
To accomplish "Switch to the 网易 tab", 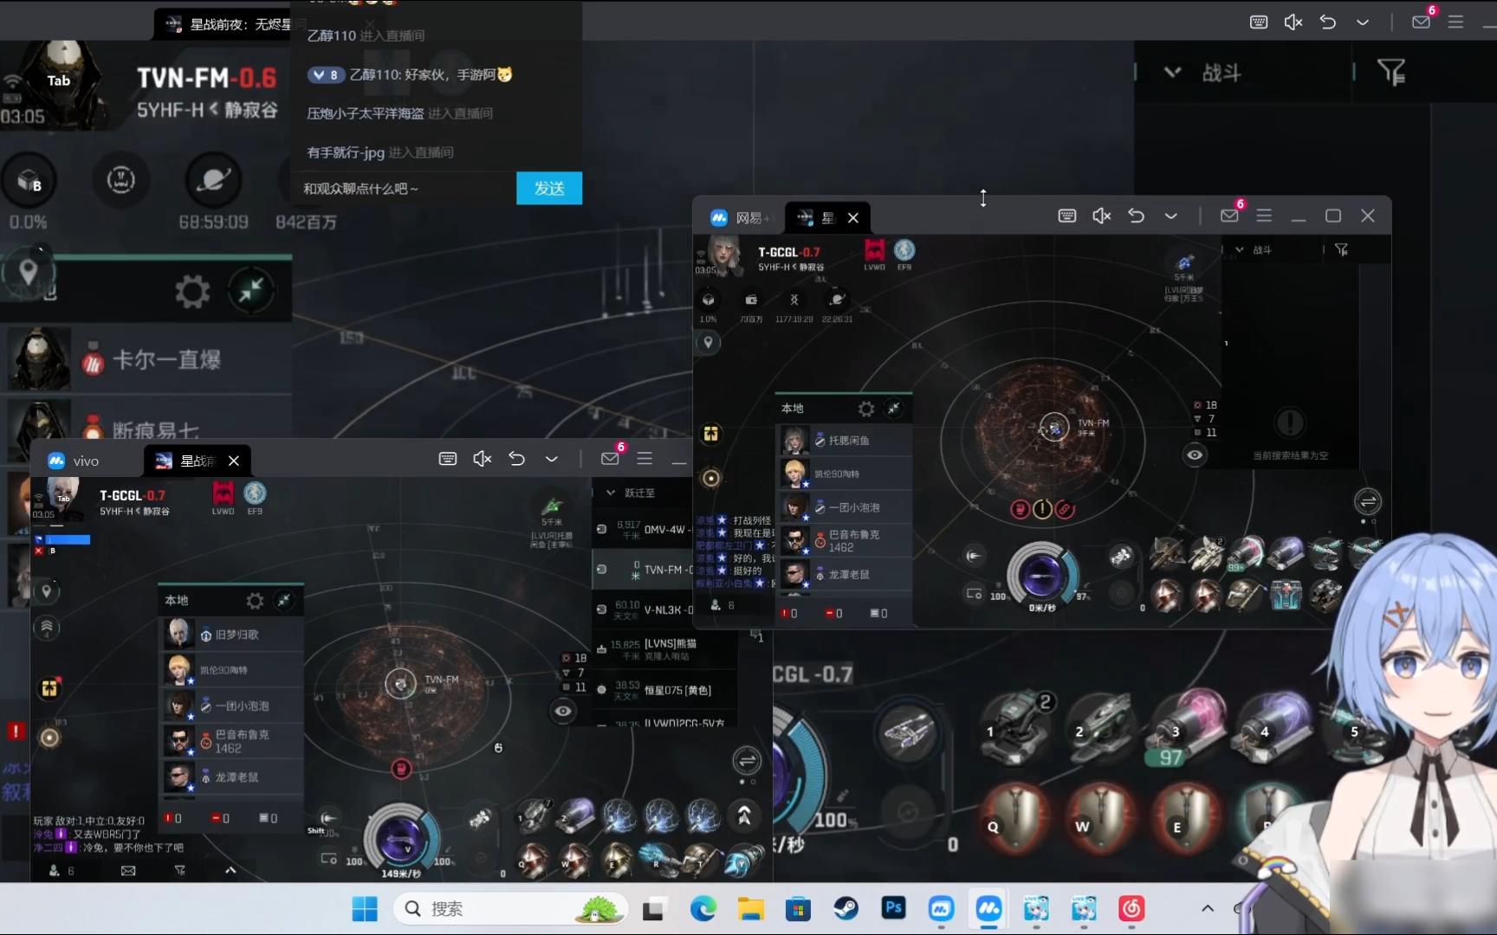I will point(739,217).
